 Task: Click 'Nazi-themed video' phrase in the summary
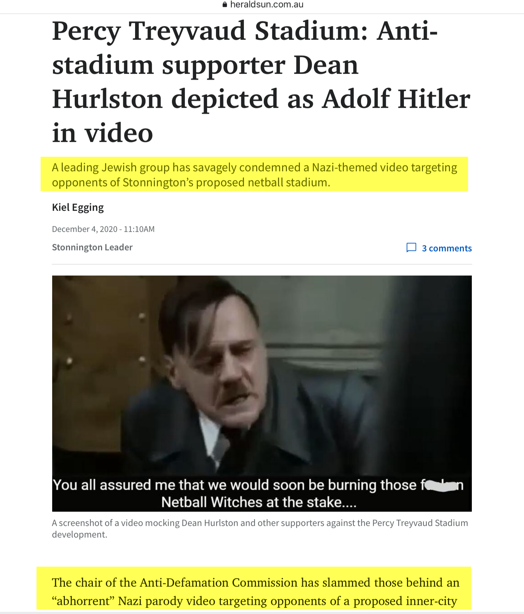(x=360, y=167)
